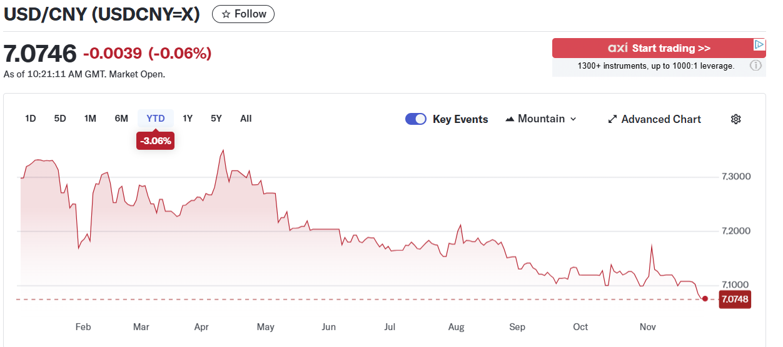The width and height of the screenshot is (783, 347).
Task: Click the Advanced Chart expand arrows icon
Action: (x=612, y=119)
